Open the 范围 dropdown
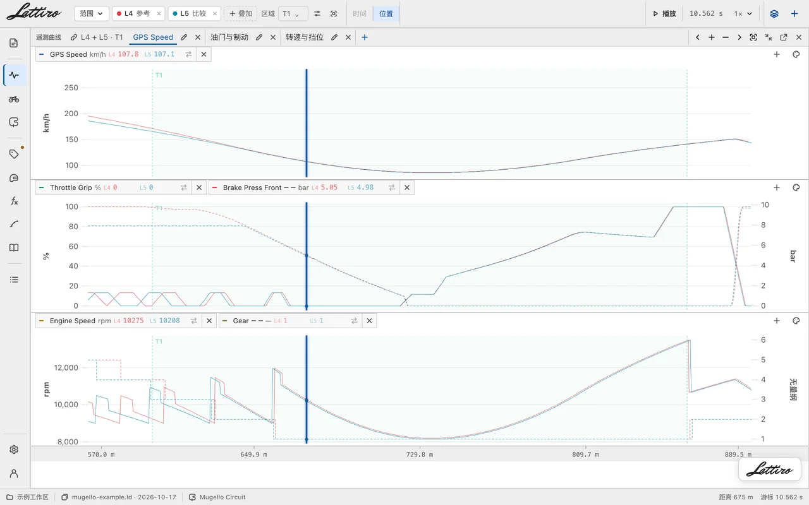 tap(92, 13)
